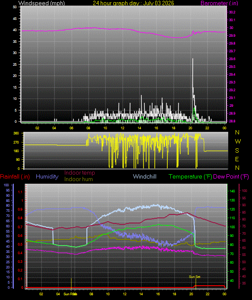Click the 14 hour tick under windspeed graph
This screenshot has height=300, width=252.
(x=139, y=128)
